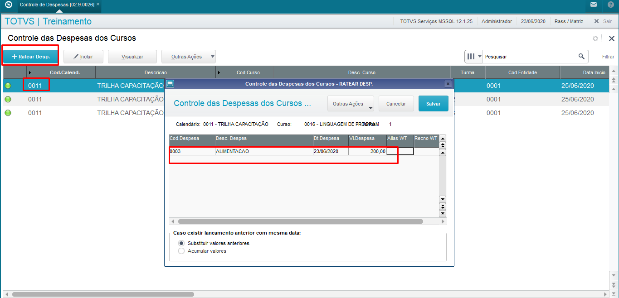
Task: Open the mail envelope icon
Action: tap(593, 5)
